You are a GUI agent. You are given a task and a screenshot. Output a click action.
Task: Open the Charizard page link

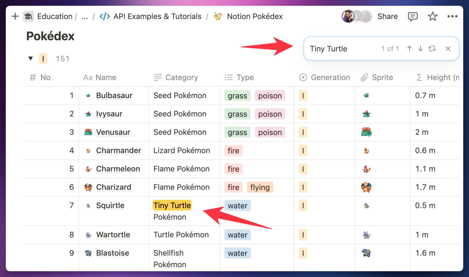point(114,187)
